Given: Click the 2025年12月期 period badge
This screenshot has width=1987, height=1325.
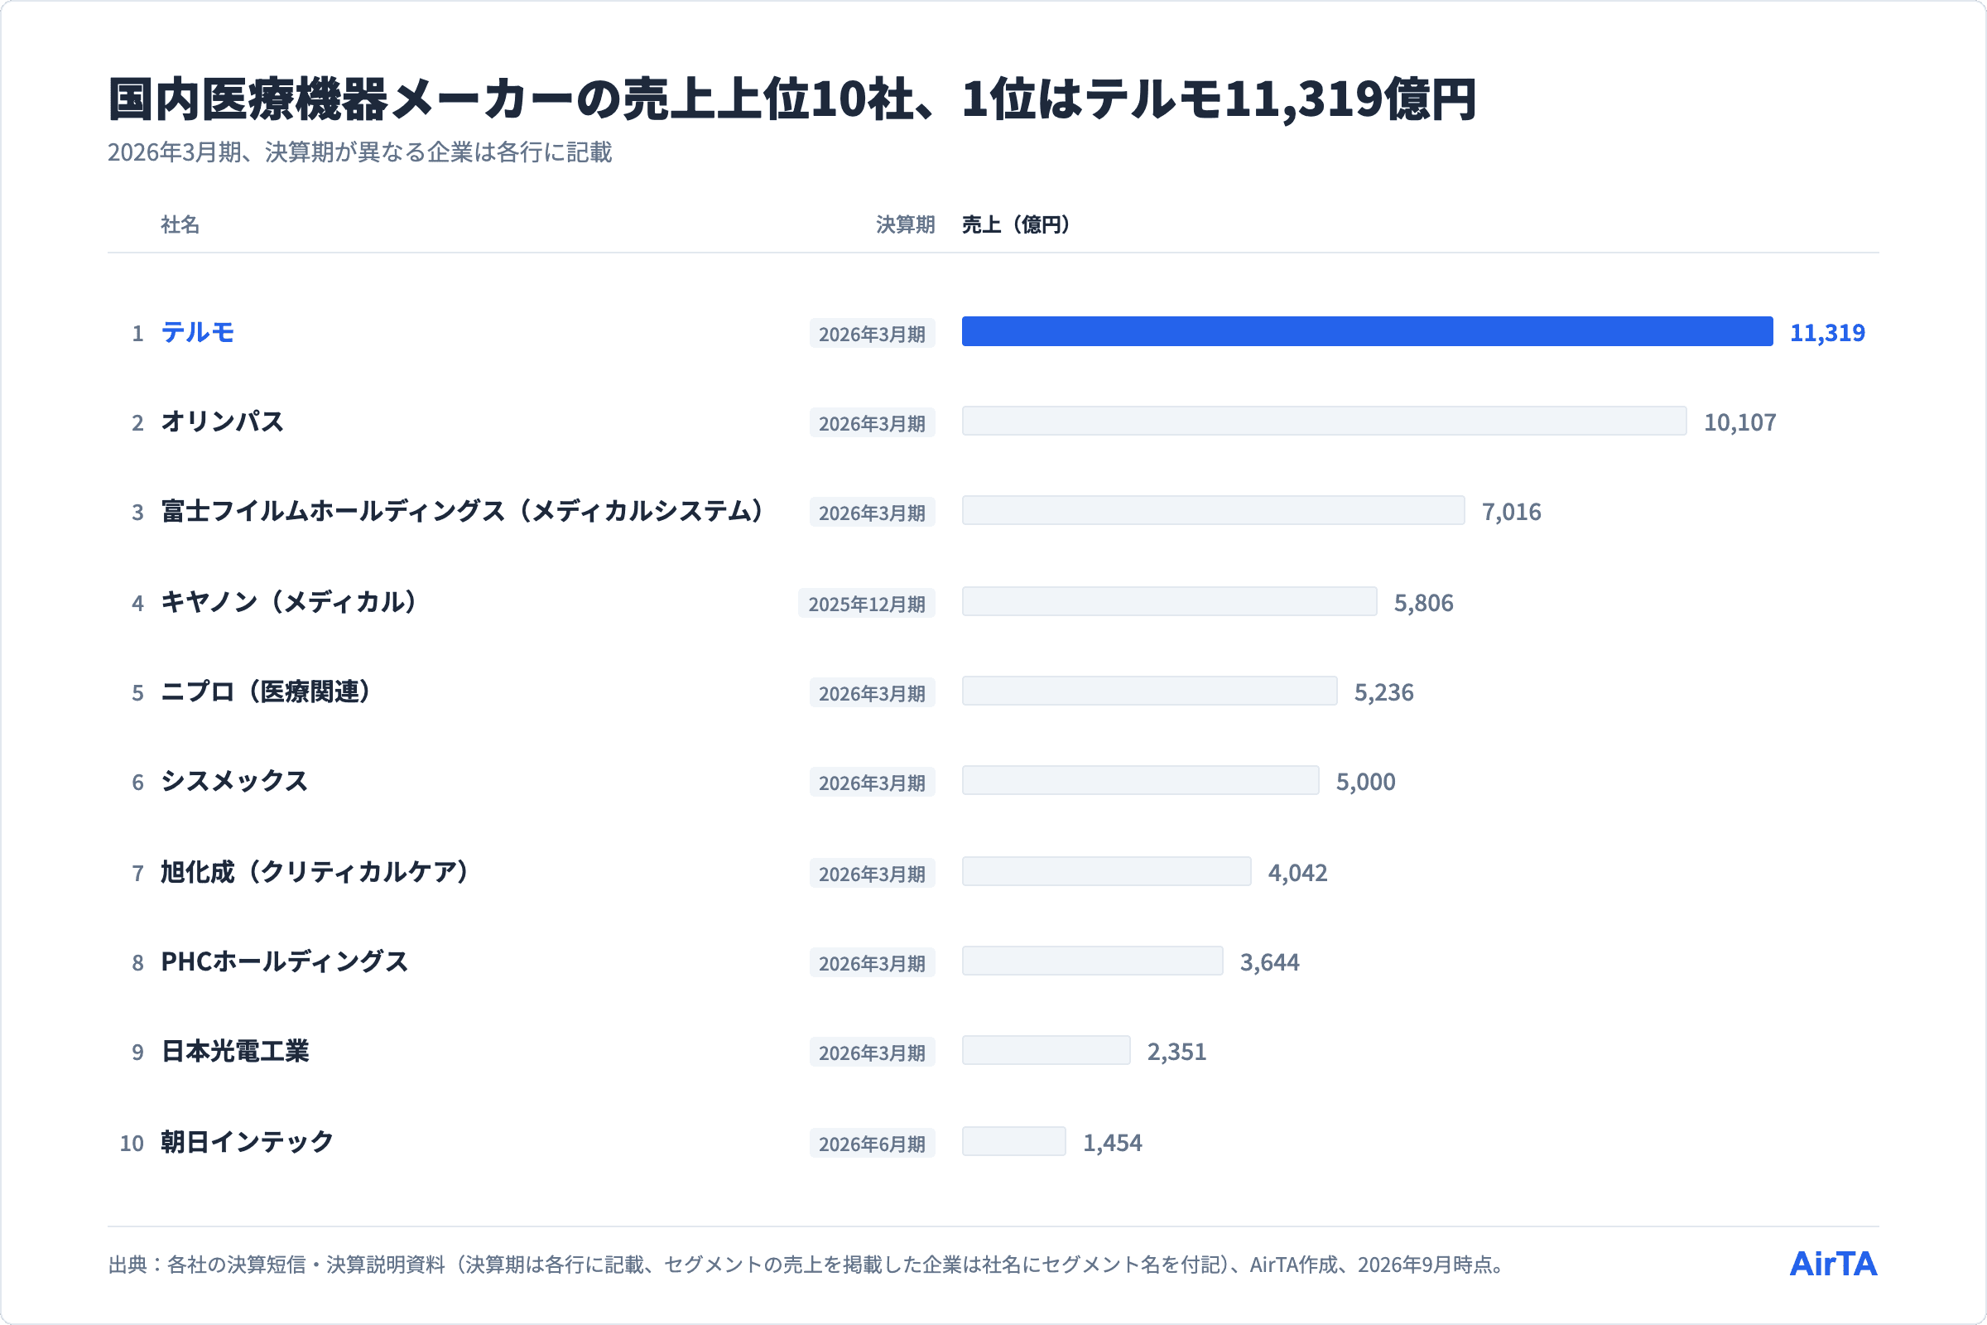Looking at the screenshot, I should coord(867,605).
